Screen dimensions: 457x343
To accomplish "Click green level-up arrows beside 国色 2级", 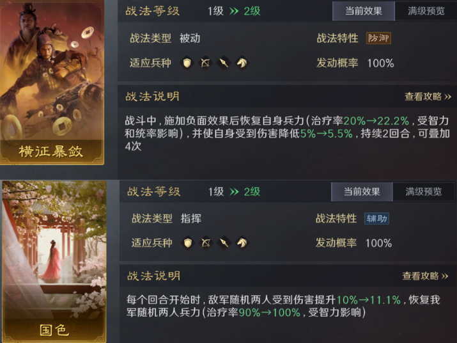I will tap(234, 192).
